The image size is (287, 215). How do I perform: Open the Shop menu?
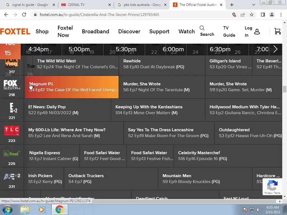42,31
